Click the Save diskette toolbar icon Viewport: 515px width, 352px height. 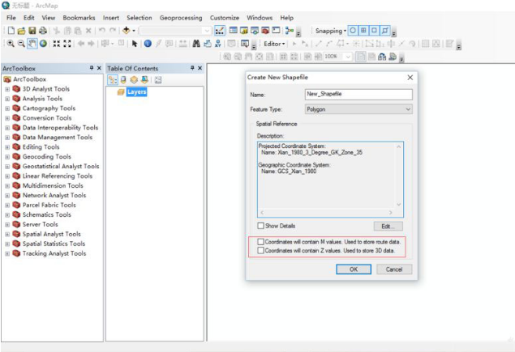coord(32,31)
